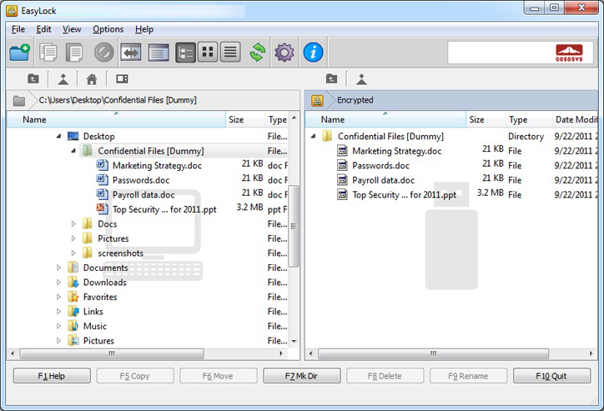This screenshot has width=604, height=411.
Task: Click the folder icon before C:\Users path
Action: pos(19,101)
